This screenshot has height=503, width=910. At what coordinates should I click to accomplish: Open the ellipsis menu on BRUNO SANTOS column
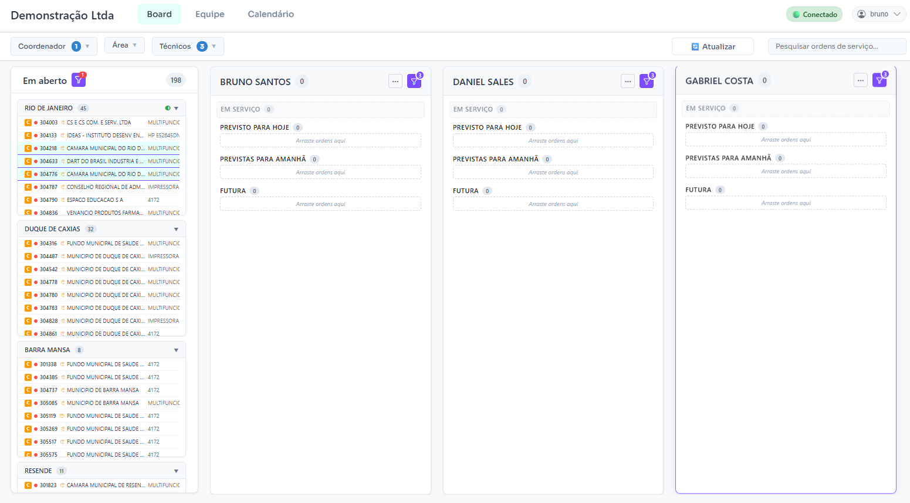point(395,81)
